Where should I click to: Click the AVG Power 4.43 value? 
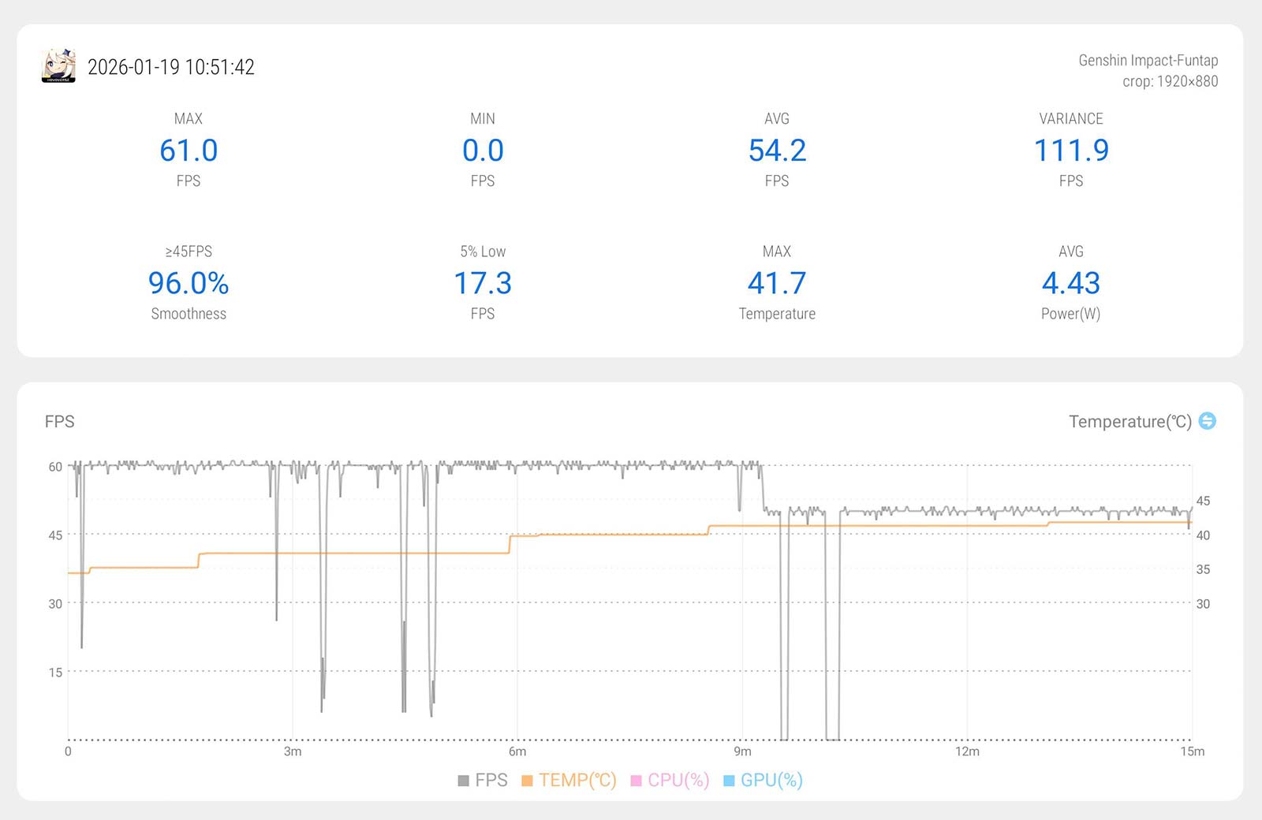pyautogui.click(x=1071, y=283)
